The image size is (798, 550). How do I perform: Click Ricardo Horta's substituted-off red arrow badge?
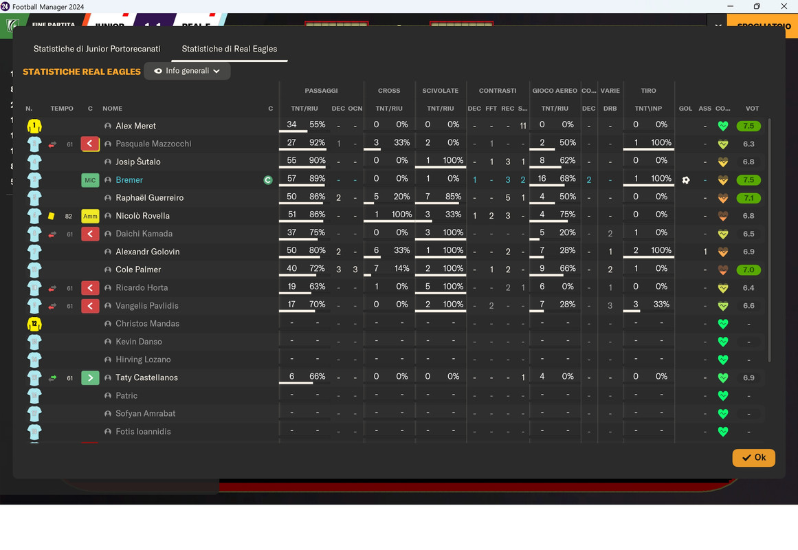pos(90,288)
